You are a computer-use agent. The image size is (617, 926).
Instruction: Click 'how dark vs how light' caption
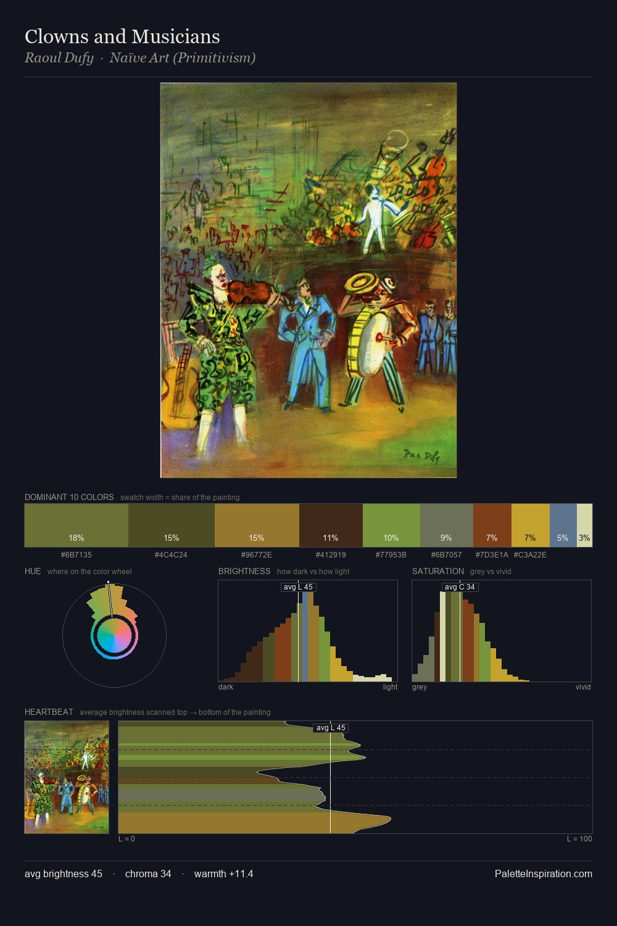(x=313, y=572)
